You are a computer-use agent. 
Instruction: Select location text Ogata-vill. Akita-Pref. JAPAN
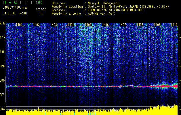113,7
